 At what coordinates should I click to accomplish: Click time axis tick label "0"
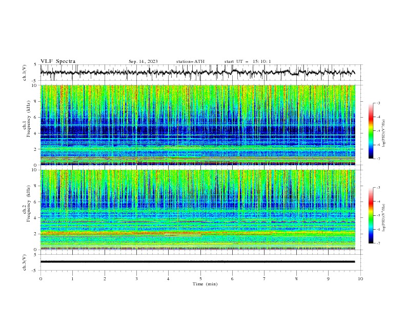pos(40,279)
